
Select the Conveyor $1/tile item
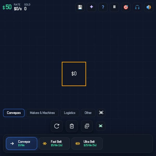22,143
